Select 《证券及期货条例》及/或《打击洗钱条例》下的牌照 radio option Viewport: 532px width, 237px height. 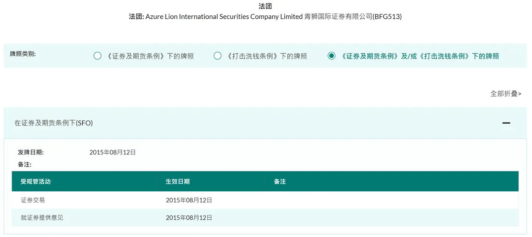pyautogui.click(x=331, y=56)
